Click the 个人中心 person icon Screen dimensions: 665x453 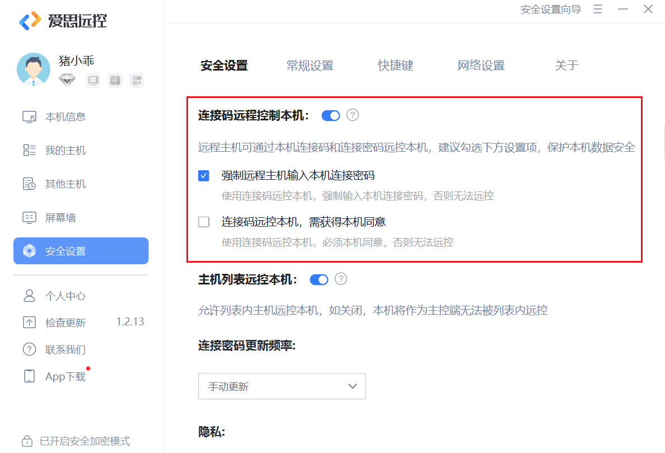click(x=29, y=296)
